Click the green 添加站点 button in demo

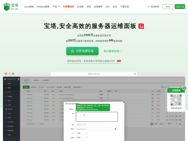pyautogui.click(x=26, y=87)
